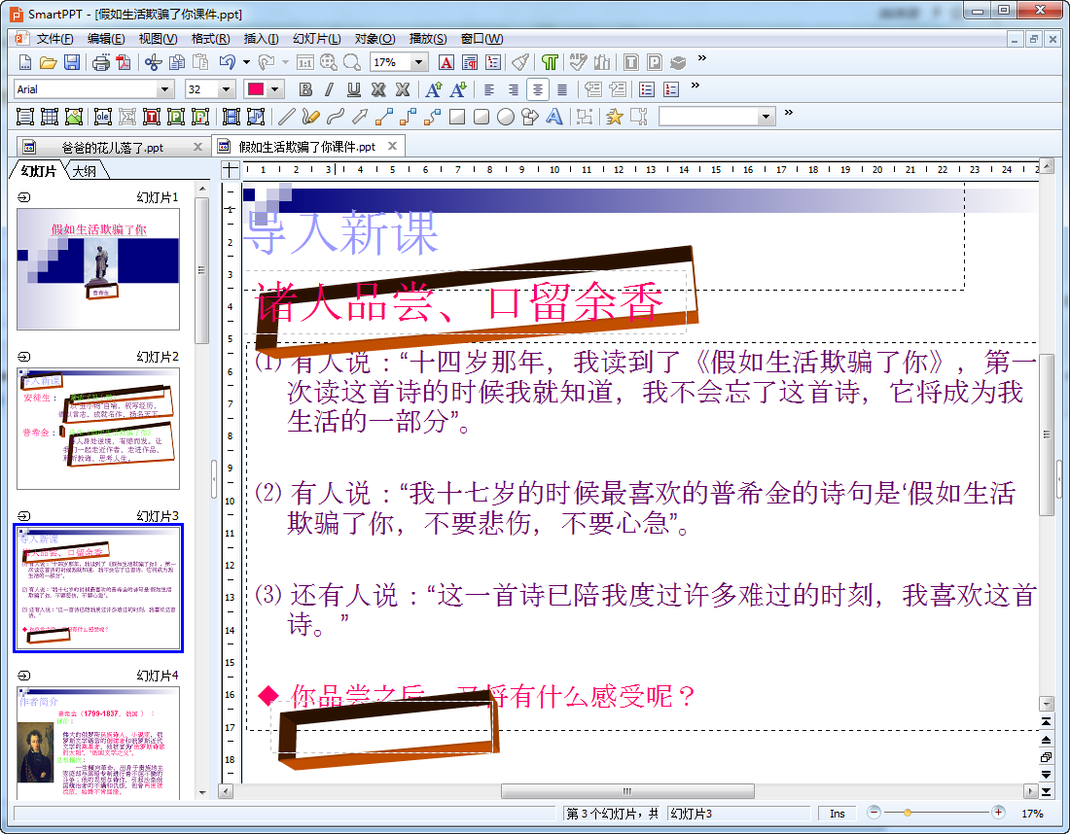Collapse slide 幻灯片1 in the slide panel

click(24, 197)
